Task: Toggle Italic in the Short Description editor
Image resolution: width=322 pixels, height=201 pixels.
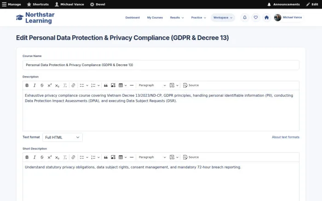Action: tap(34, 157)
